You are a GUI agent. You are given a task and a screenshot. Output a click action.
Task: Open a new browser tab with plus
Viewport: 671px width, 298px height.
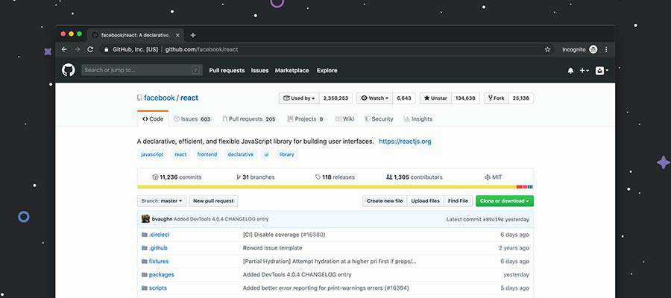click(x=193, y=35)
